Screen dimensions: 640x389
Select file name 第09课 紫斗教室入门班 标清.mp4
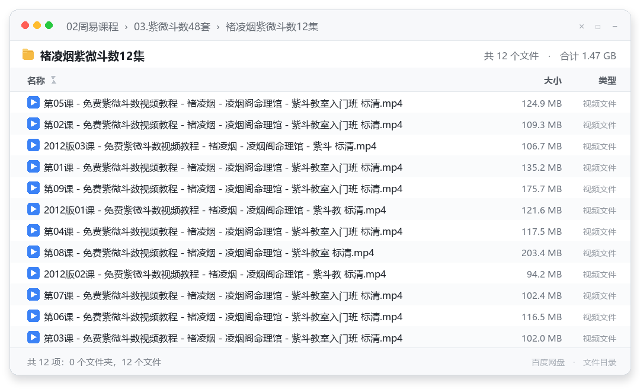pos(223,189)
